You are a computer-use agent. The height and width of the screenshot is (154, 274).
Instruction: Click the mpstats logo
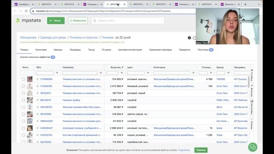[x=29, y=21]
